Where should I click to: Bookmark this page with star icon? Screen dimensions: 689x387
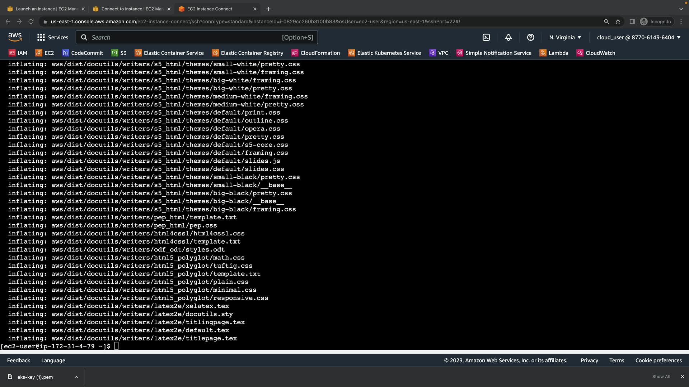click(x=618, y=21)
